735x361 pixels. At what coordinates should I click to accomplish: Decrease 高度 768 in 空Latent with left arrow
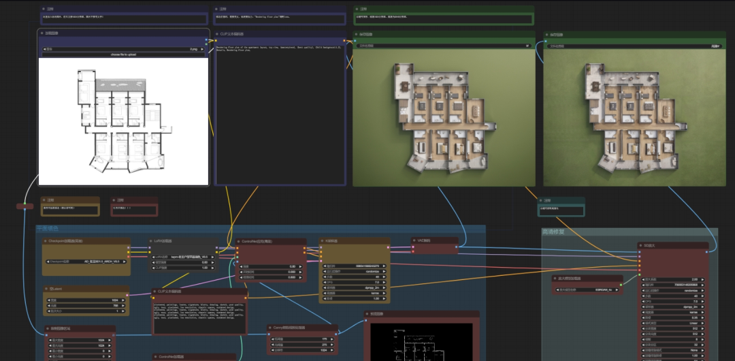pos(49,306)
